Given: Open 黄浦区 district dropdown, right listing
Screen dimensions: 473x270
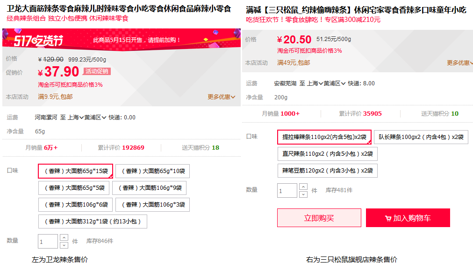Looking at the screenshot, I should [x=335, y=83].
